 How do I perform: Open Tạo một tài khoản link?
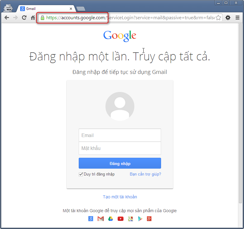(x=120, y=197)
